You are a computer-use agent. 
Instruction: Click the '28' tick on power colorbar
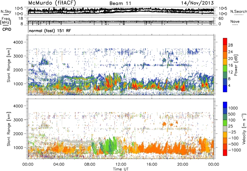230,45
